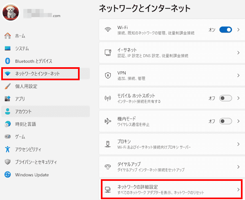Click text インターネット接続を共有する
245x200 pixels.
[139, 101]
